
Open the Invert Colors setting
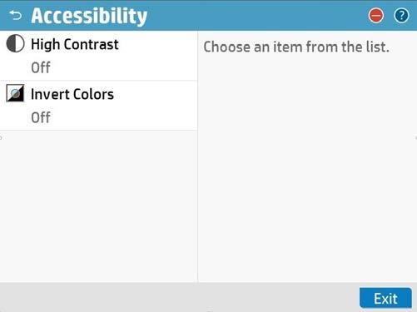click(x=98, y=106)
